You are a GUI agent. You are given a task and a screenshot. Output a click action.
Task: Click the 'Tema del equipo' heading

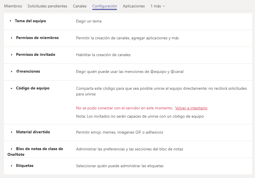[x=30, y=21]
